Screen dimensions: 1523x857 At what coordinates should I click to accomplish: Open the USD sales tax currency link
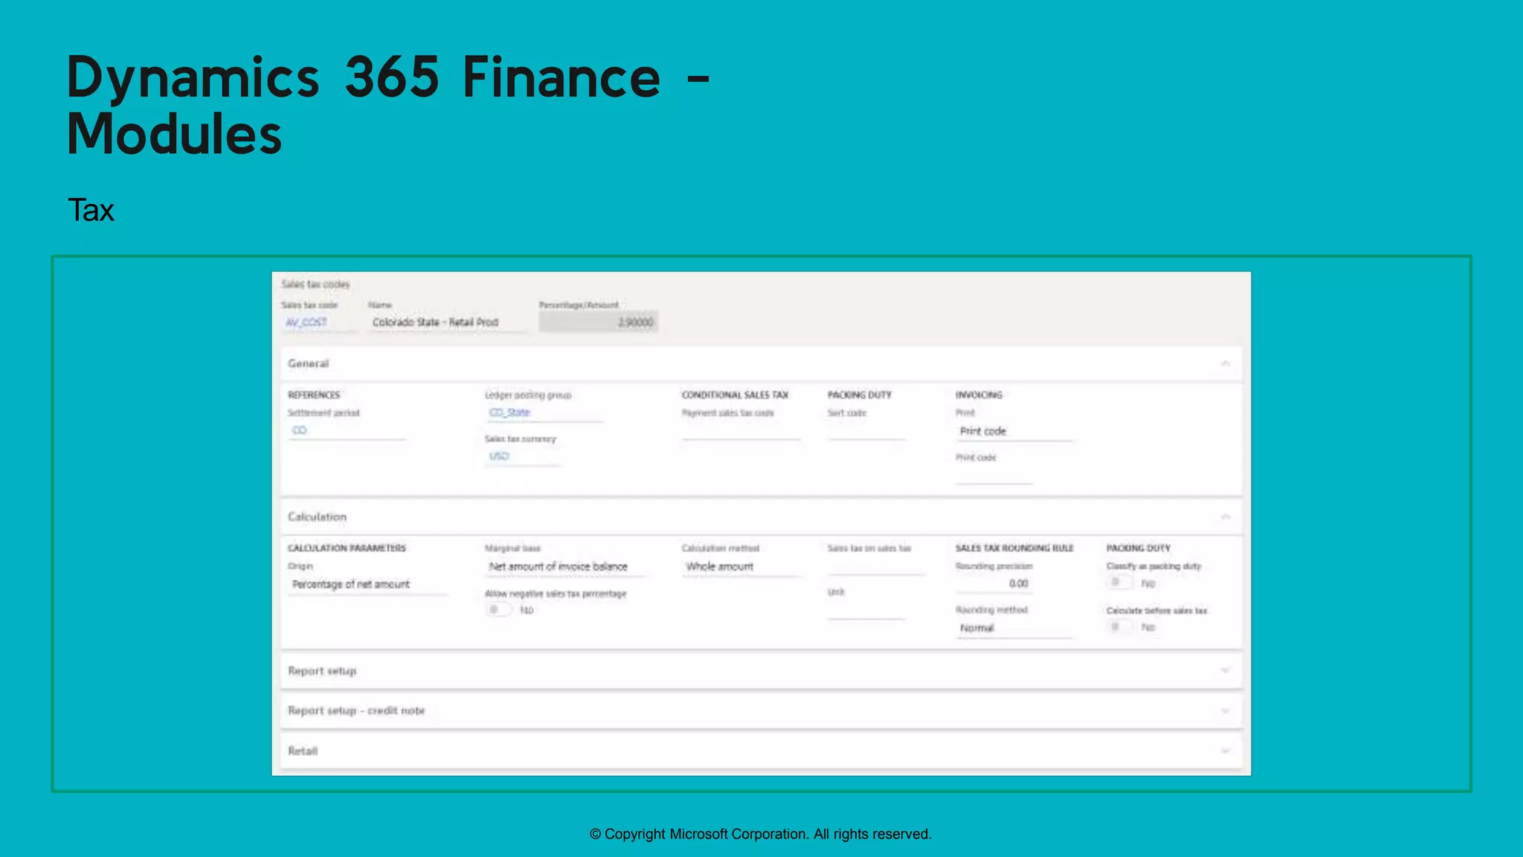pyautogui.click(x=499, y=457)
